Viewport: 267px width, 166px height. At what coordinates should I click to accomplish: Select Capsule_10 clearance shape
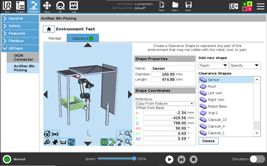click(226, 120)
